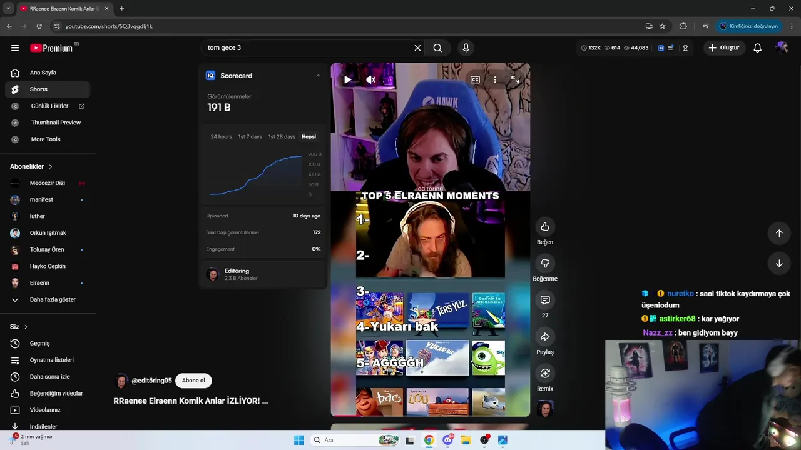This screenshot has width=801, height=450.
Task: Click the blue vidIQ logo in header
Action: pyautogui.click(x=661, y=48)
